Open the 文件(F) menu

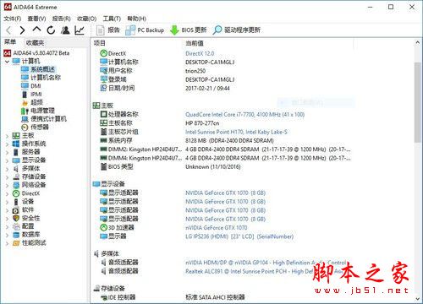point(13,19)
